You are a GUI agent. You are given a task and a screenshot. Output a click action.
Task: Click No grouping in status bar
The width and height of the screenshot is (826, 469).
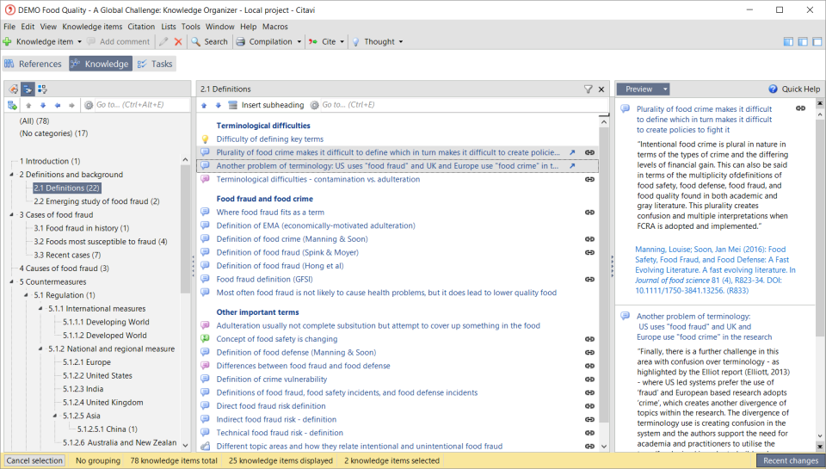98,460
